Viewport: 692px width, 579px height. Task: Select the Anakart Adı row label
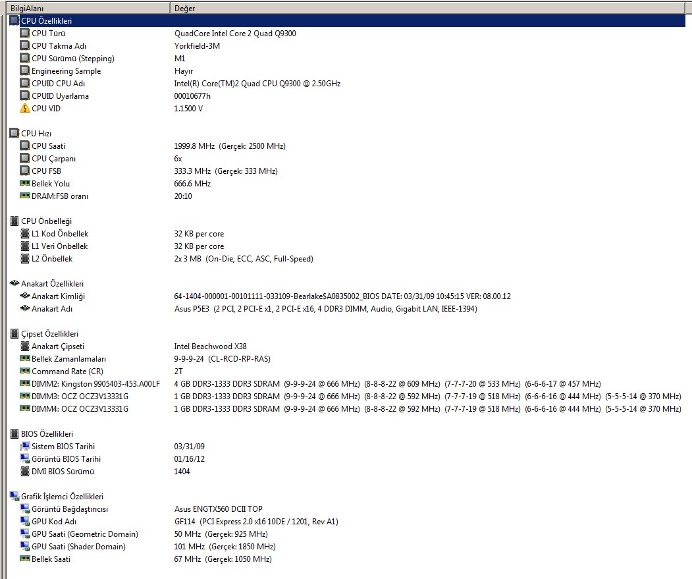coord(51,309)
